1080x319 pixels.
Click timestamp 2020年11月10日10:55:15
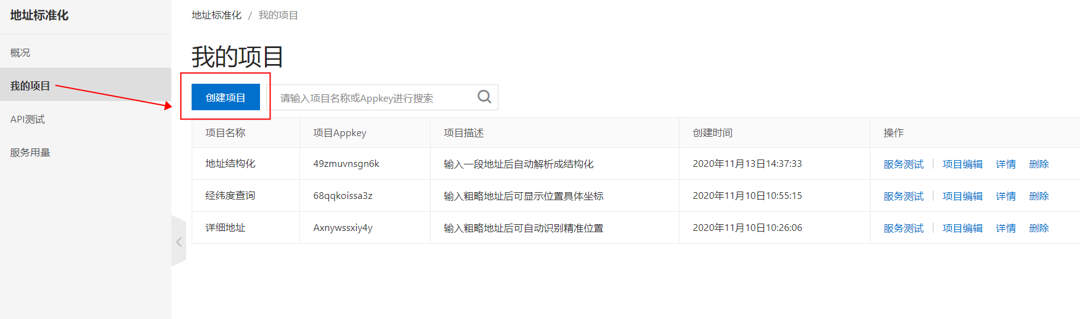(x=747, y=195)
